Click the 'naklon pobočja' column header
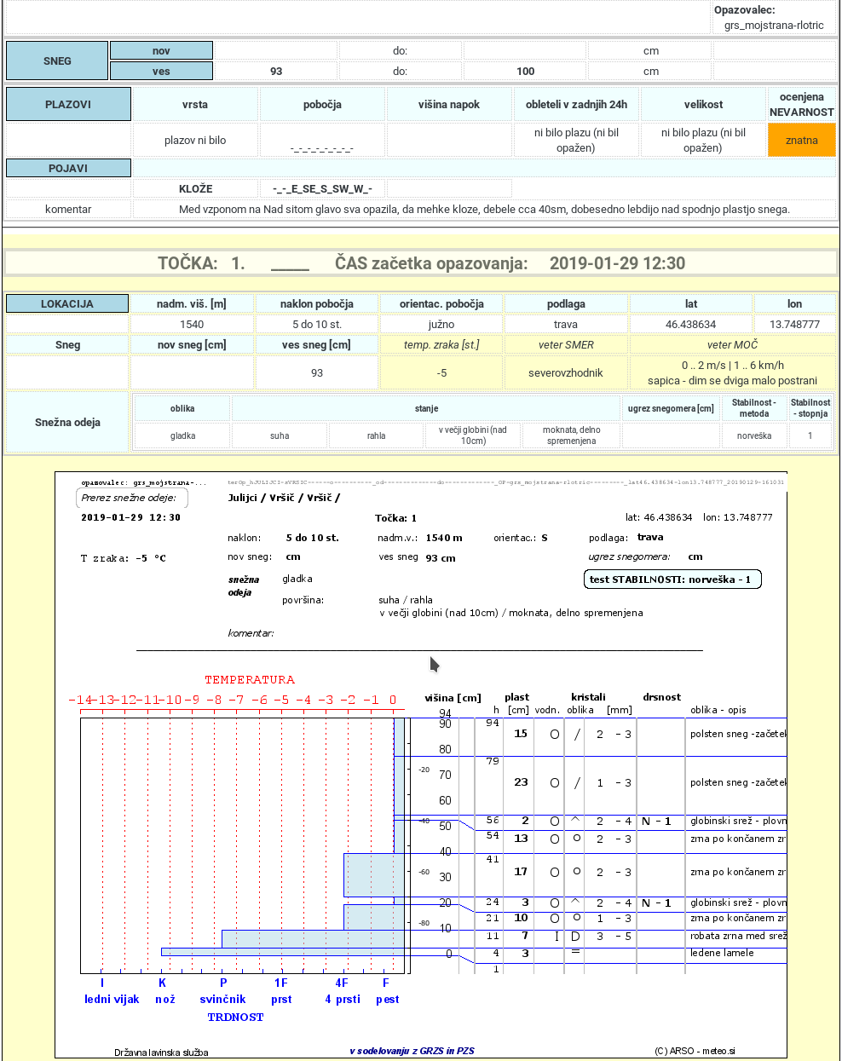842x1061 pixels. pyautogui.click(x=317, y=303)
